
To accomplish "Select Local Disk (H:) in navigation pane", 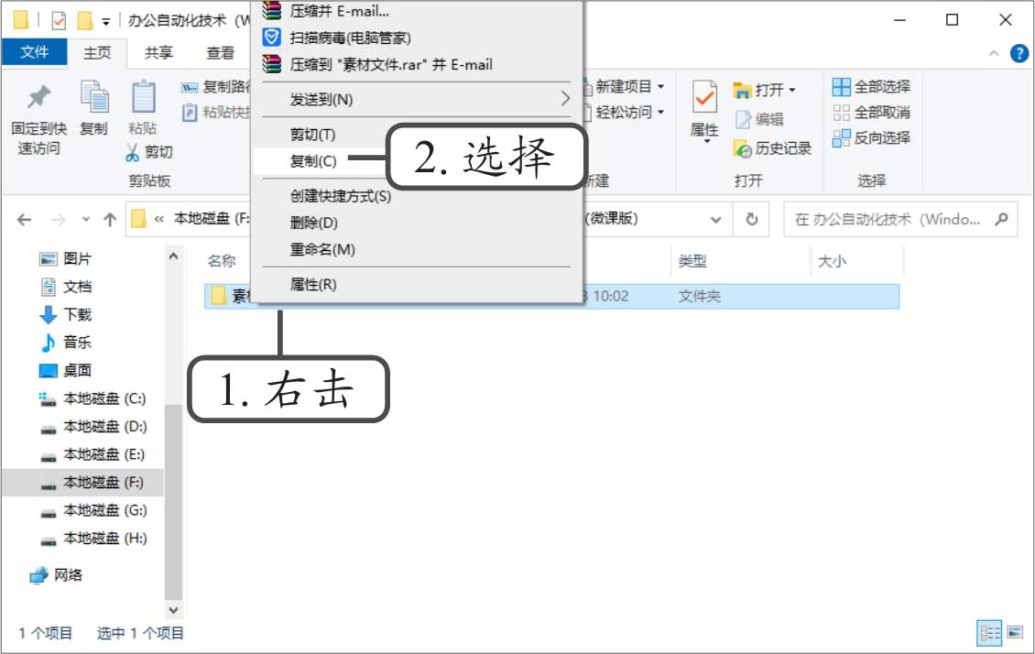I will click(x=93, y=539).
